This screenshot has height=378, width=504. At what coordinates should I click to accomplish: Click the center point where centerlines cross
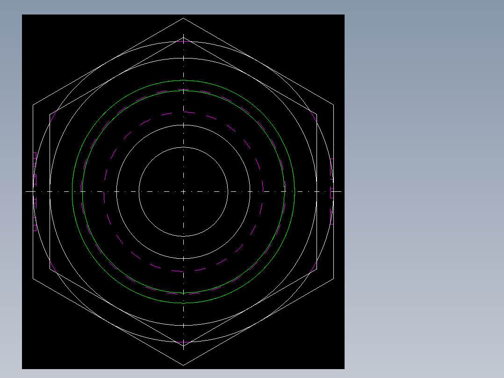point(184,192)
